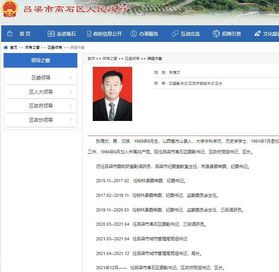Select 区委领导 in the sidebar
Viewport: 279px width, 272px height.
click(41, 77)
